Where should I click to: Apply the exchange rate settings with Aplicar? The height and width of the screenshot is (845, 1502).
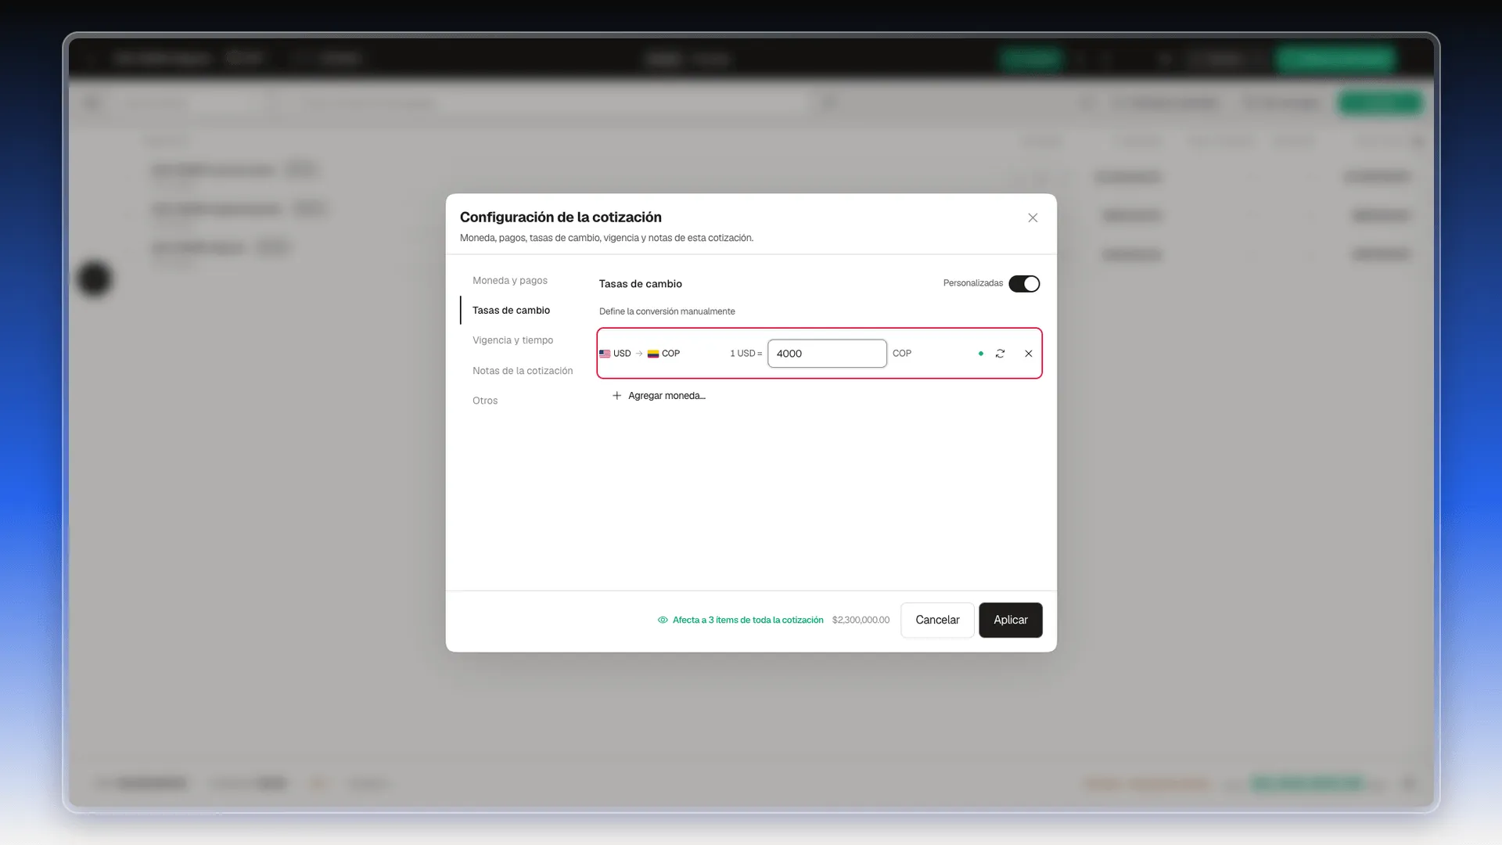tap(1011, 620)
